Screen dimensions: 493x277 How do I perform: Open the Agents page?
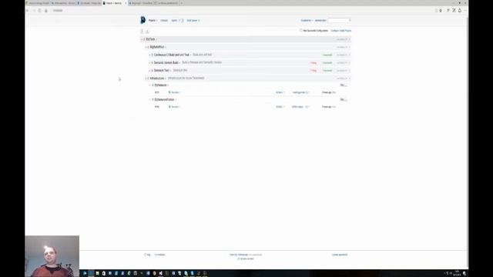pyautogui.click(x=175, y=21)
